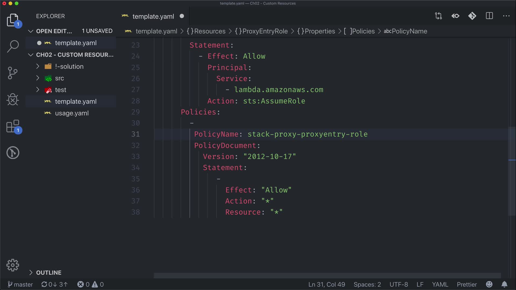The image size is (516, 290).
Task: Click the ProxyEntryRole breadcrumb item
Action: 265,31
